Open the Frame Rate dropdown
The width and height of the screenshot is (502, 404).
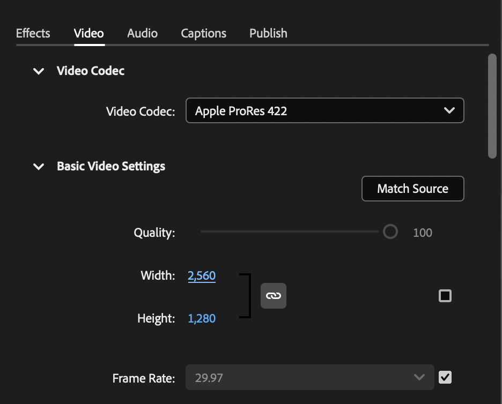tap(310, 377)
